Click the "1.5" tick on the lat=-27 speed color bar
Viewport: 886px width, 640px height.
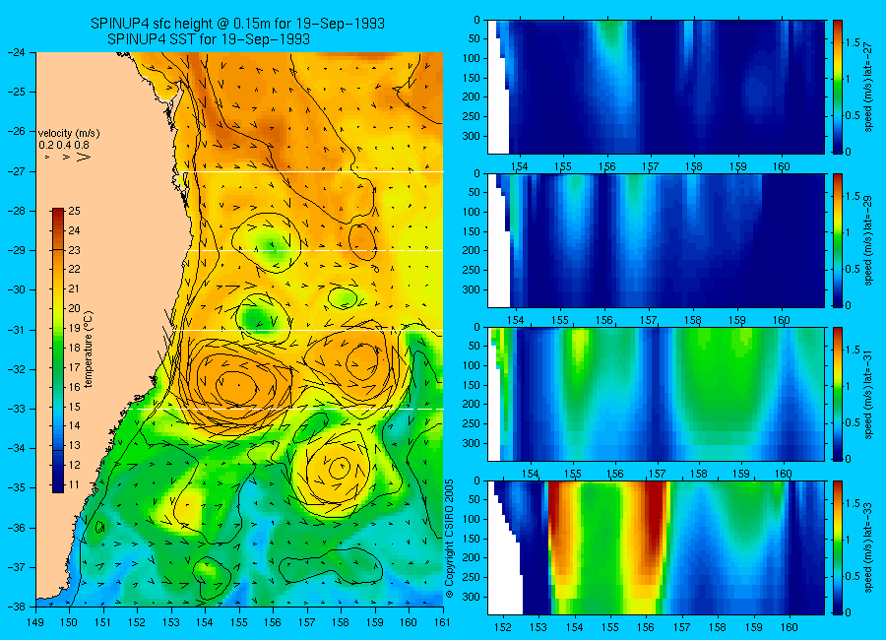854,43
